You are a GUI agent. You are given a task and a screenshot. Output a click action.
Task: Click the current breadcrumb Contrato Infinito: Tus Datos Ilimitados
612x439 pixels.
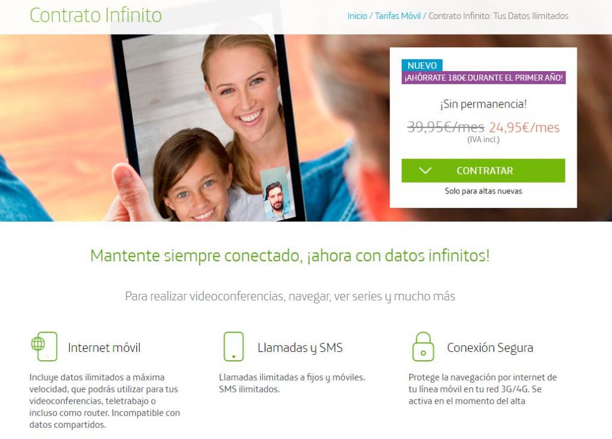(x=498, y=16)
